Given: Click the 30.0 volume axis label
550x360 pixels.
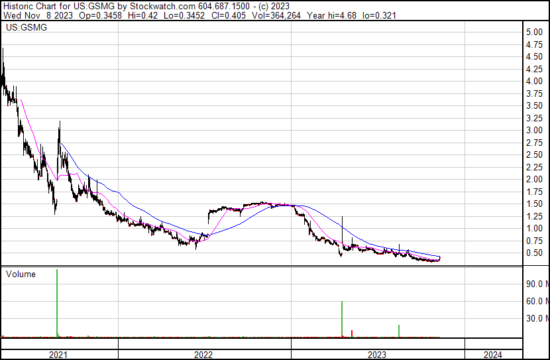Looking at the screenshot, I should pos(535,319).
